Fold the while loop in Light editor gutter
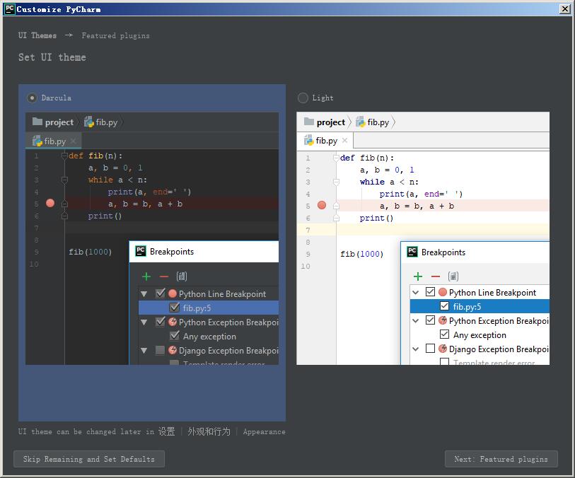Viewport: 575px width, 478px height. [x=336, y=182]
